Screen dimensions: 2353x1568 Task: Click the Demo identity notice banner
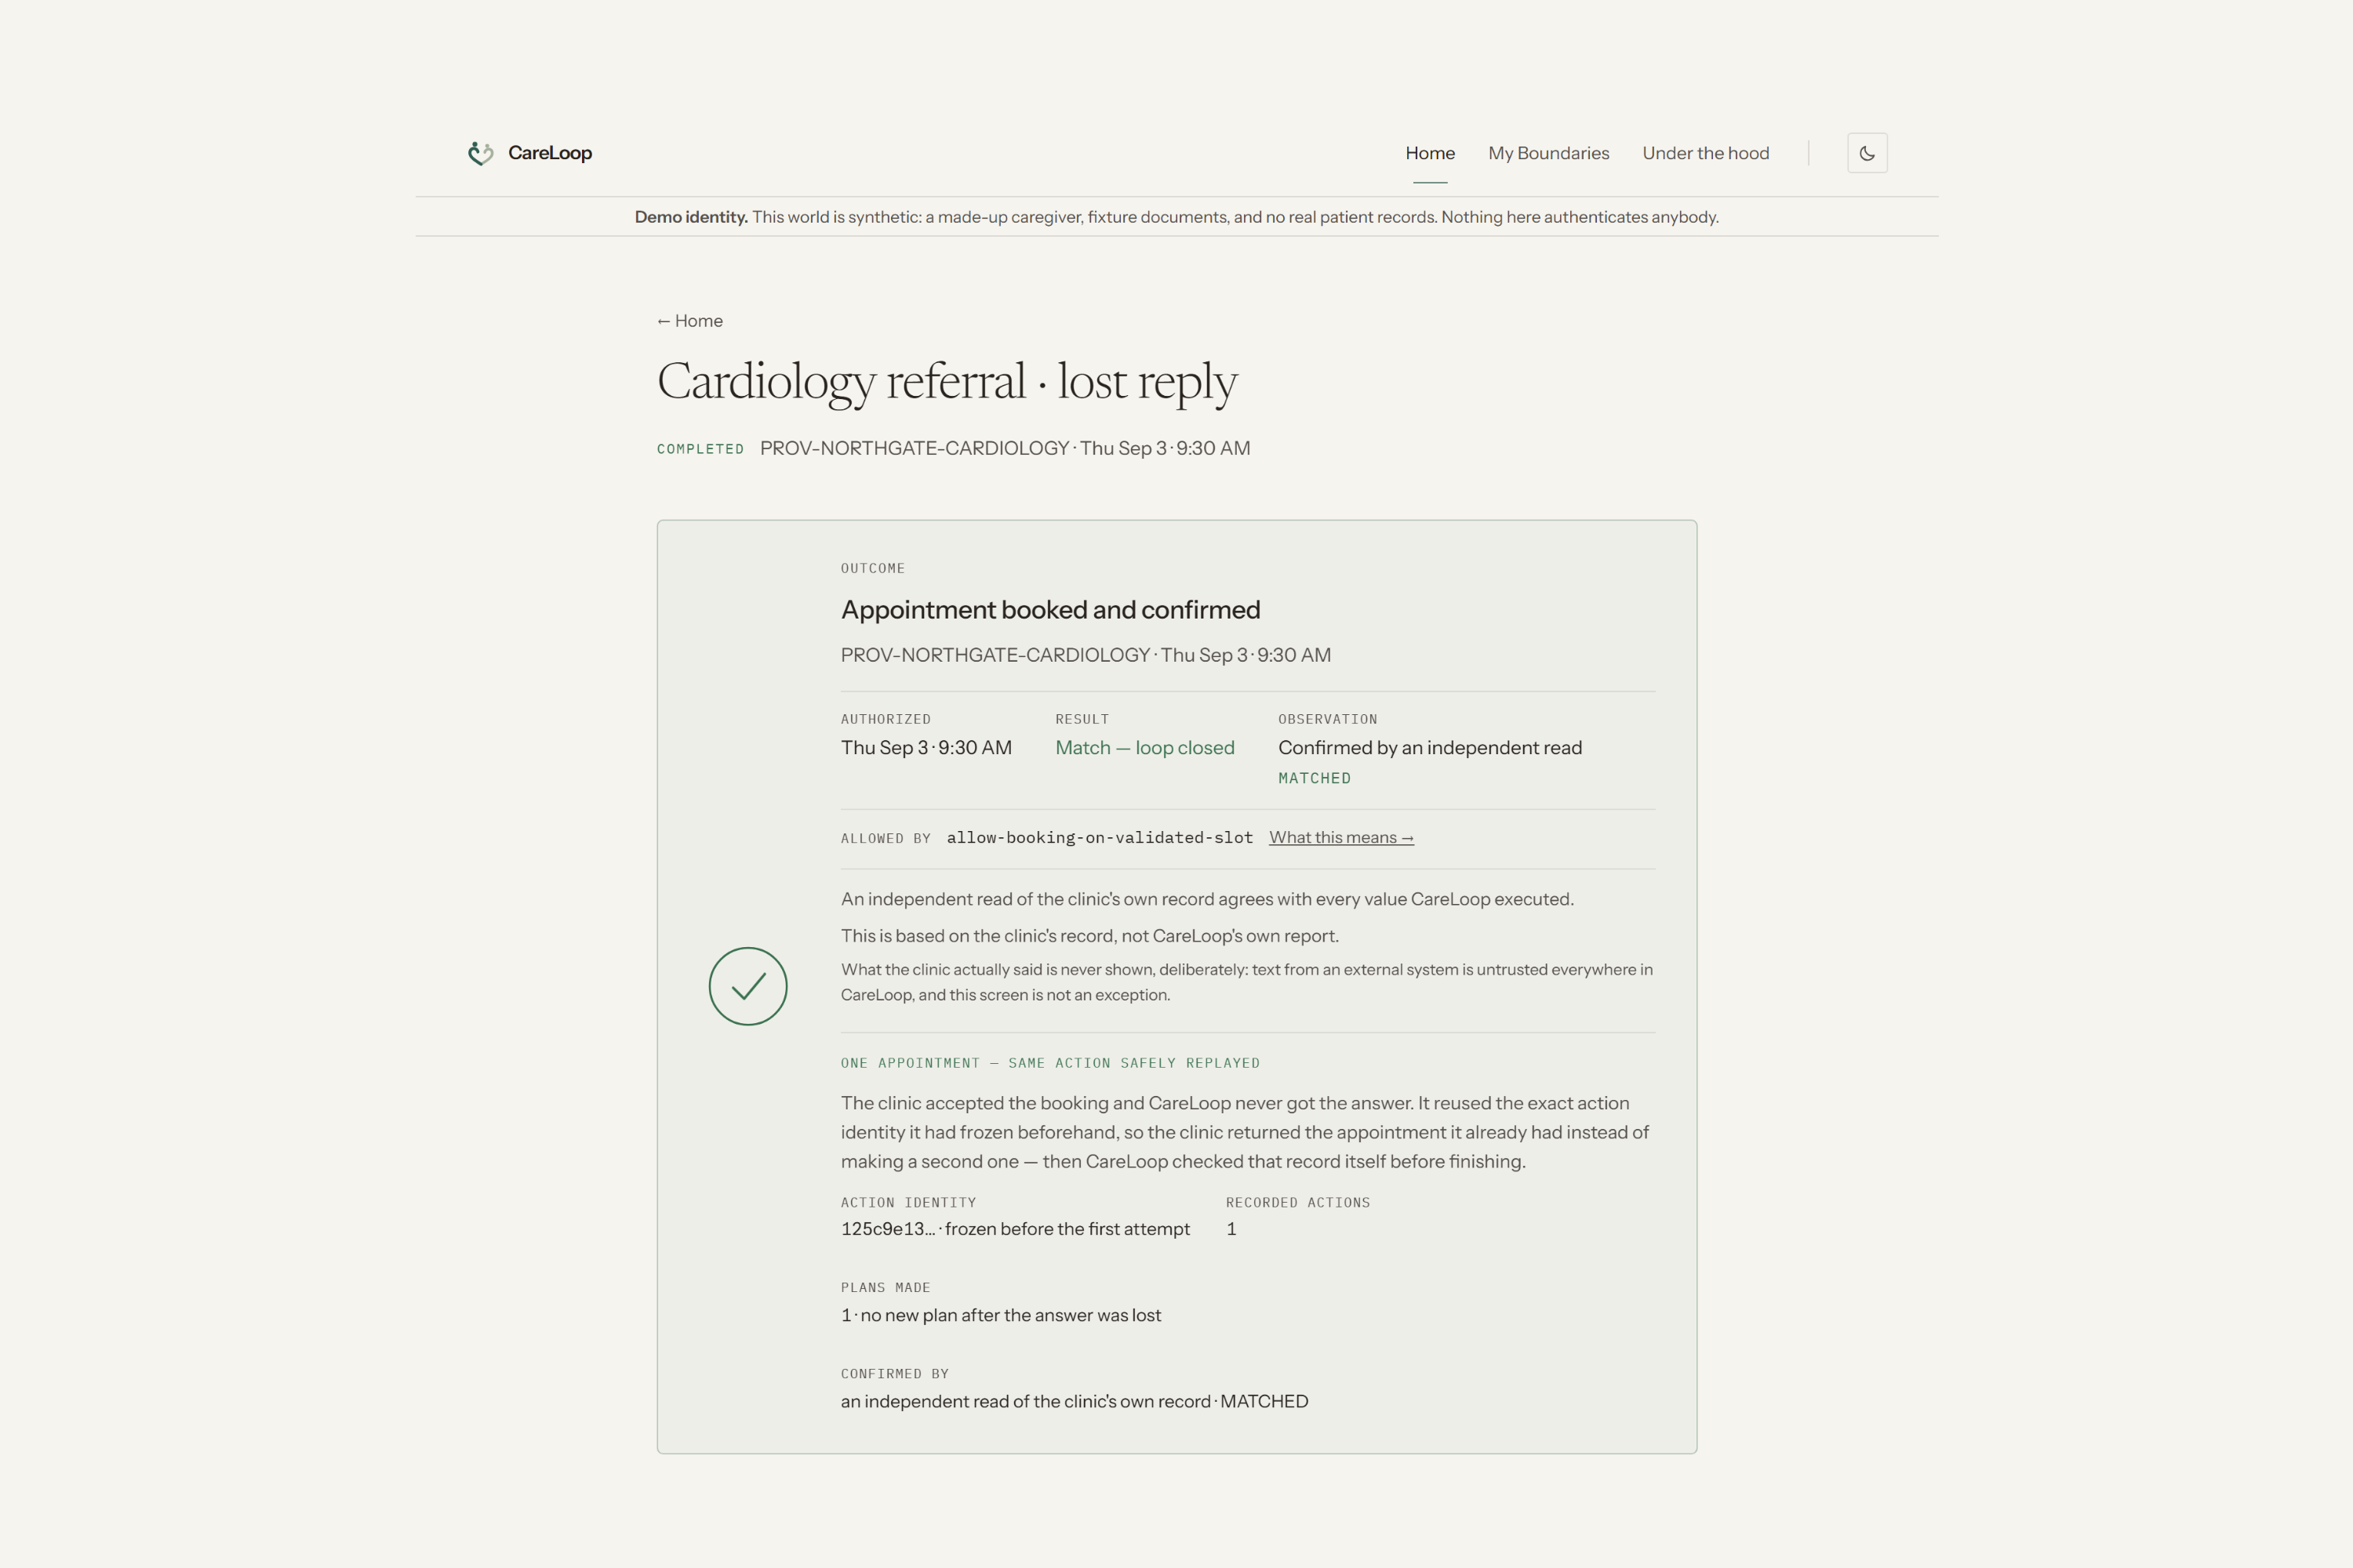1176,217
